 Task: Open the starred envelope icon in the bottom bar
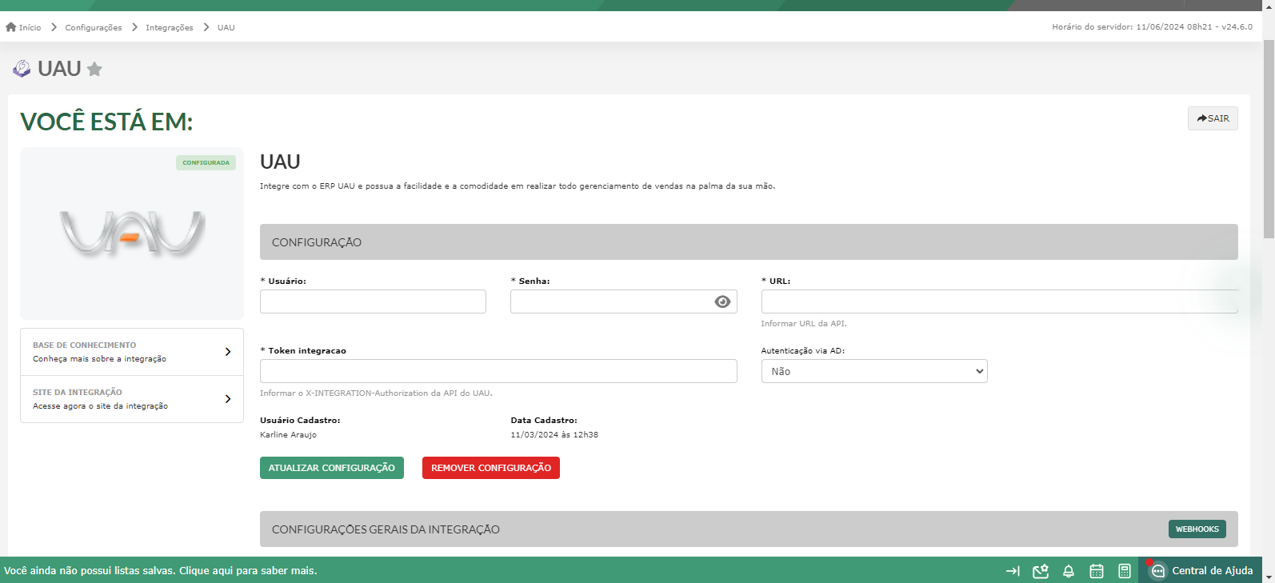1041,571
